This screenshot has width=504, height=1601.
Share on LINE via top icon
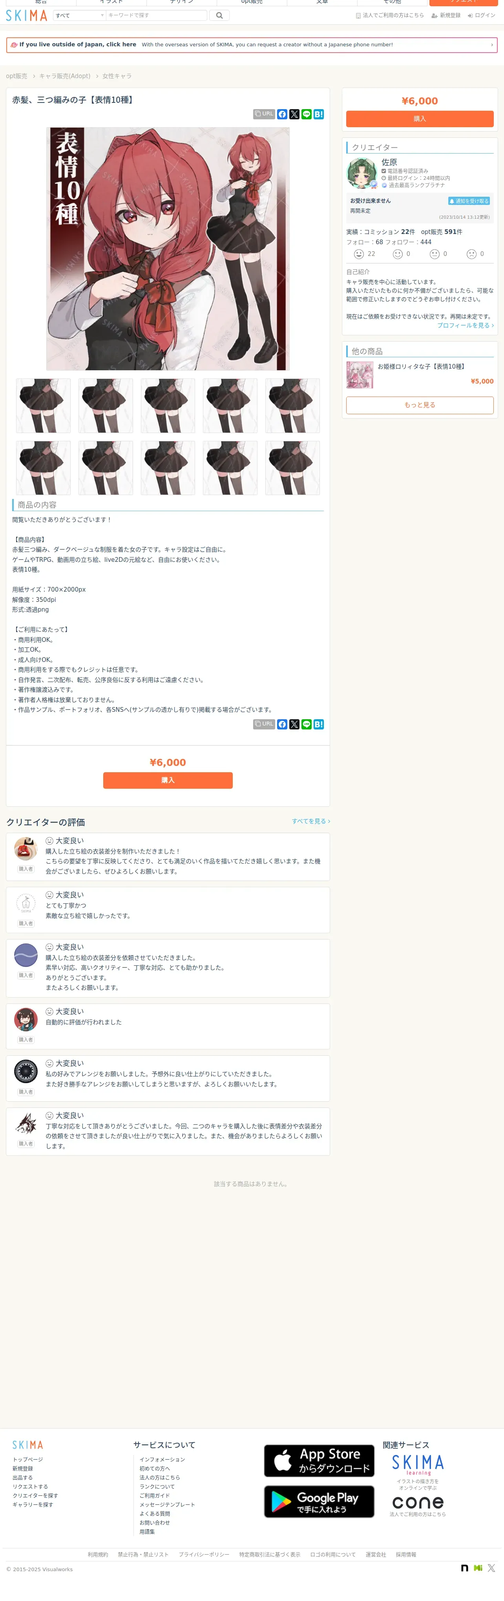click(x=307, y=114)
